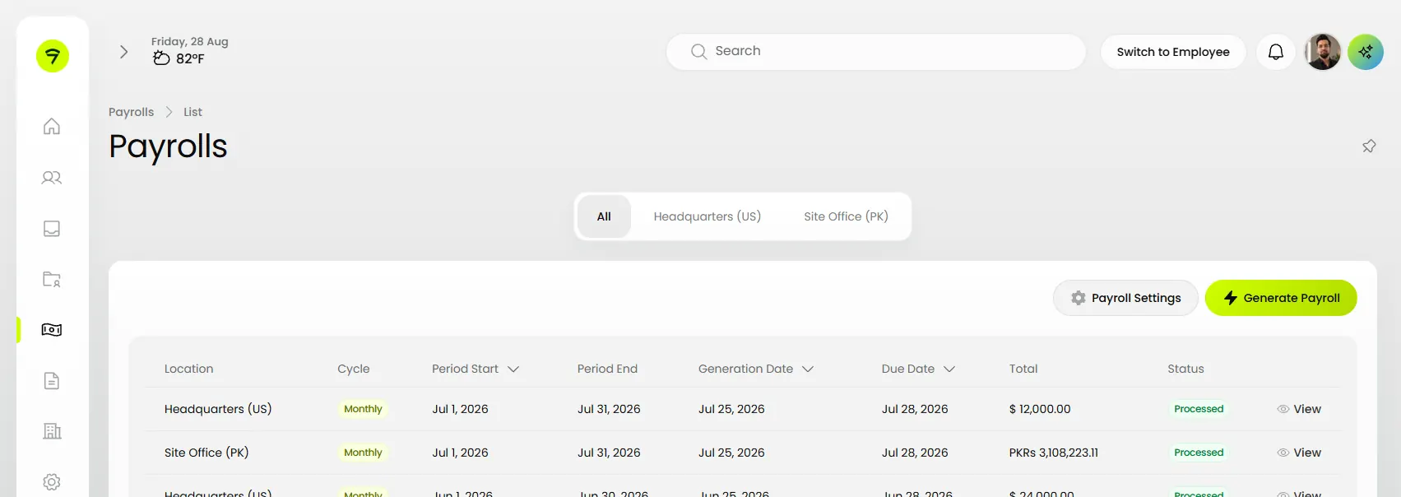Viewport: 1401px width, 497px height.
Task: Open the Settings gear sidebar icon
Action: coord(52,482)
